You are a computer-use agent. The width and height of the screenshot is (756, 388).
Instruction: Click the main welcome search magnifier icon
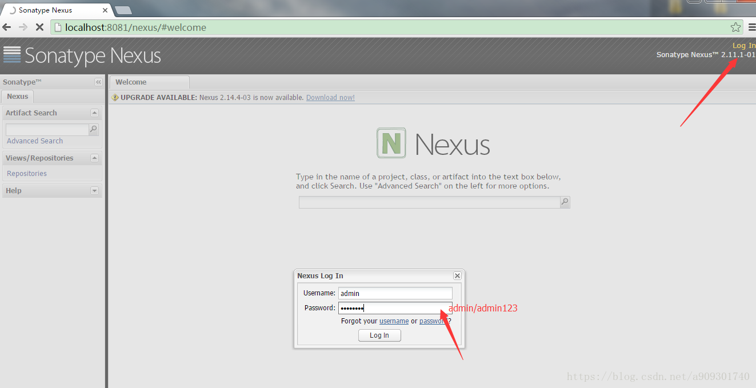pyautogui.click(x=565, y=202)
